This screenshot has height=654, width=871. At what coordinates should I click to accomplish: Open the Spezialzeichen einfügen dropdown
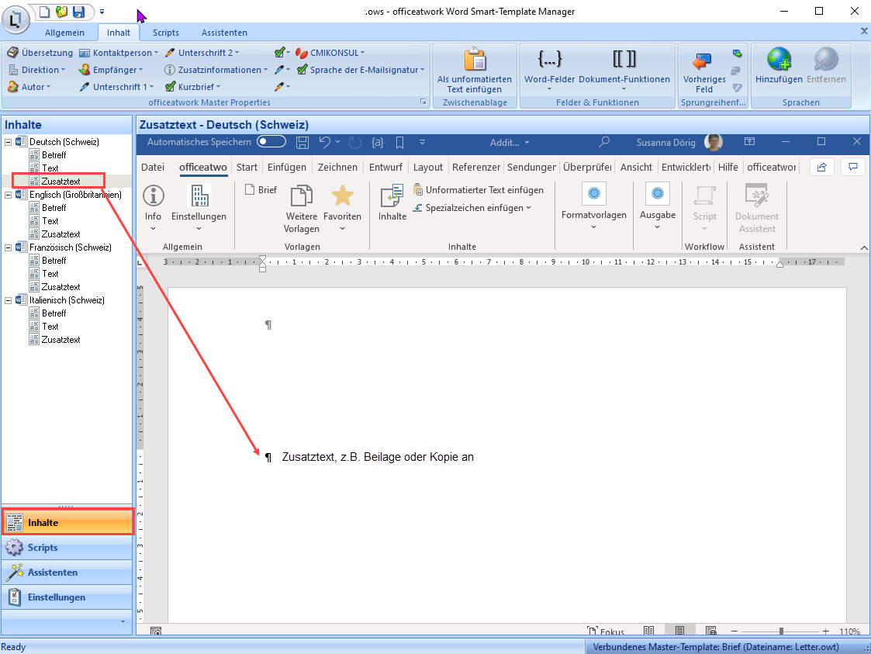point(472,208)
